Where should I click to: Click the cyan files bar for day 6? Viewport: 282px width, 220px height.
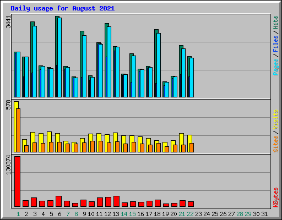[x=59, y=57]
